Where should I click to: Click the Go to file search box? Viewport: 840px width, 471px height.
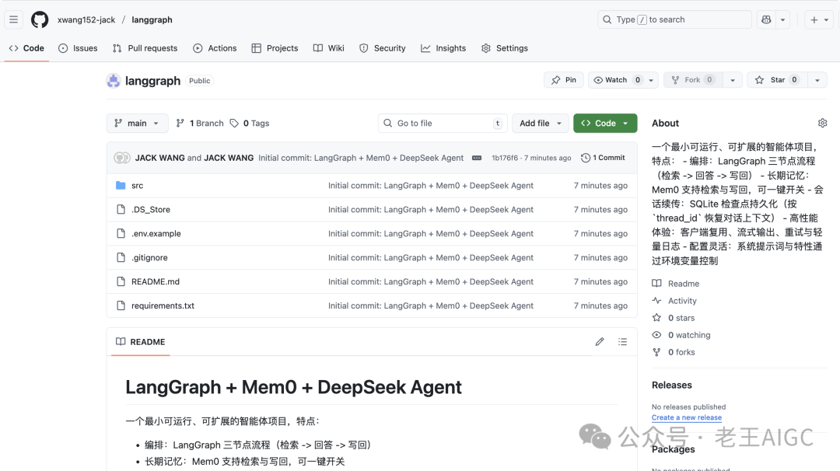tap(443, 123)
